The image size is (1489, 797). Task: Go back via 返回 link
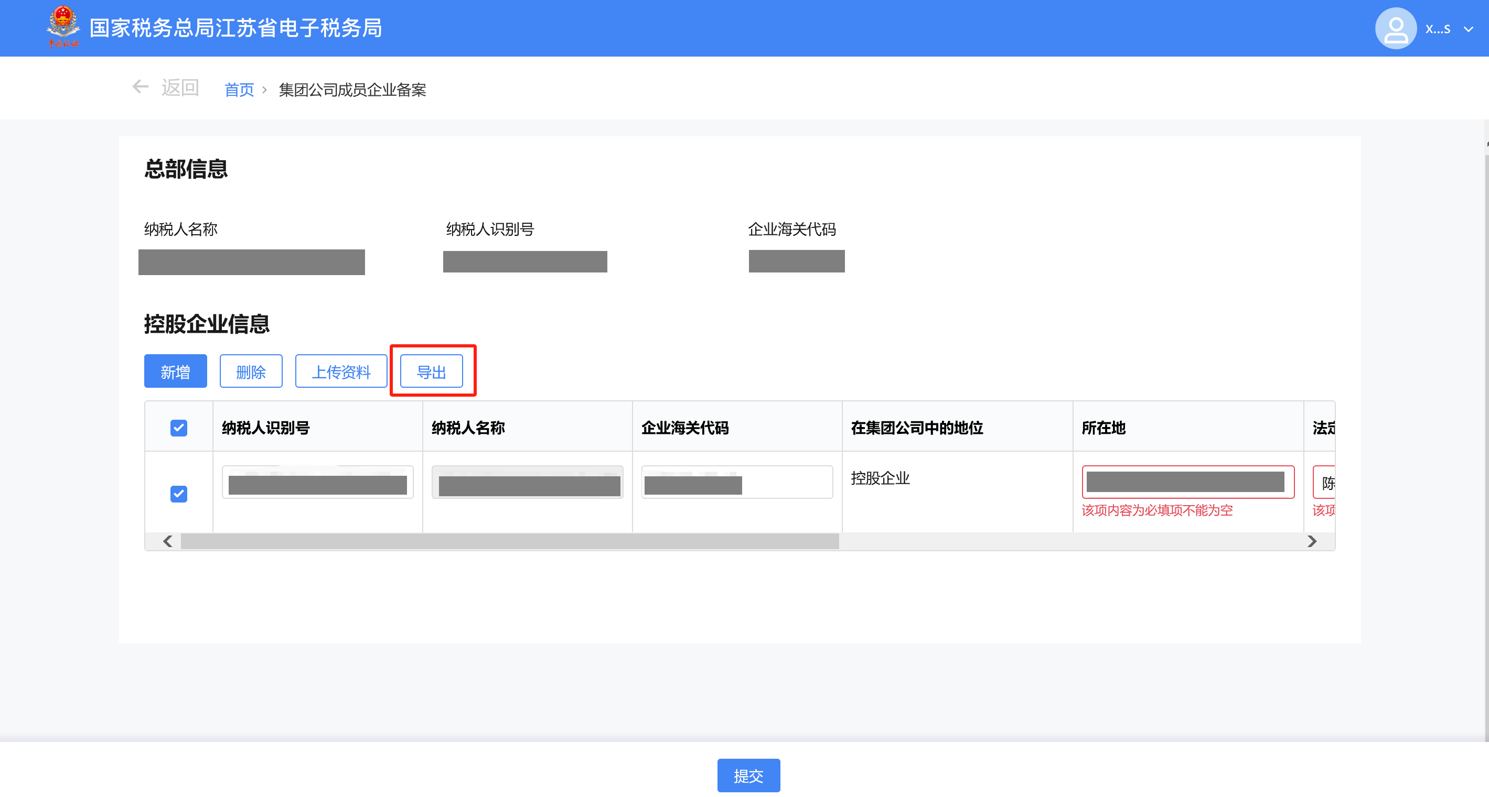click(x=180, y=88)
